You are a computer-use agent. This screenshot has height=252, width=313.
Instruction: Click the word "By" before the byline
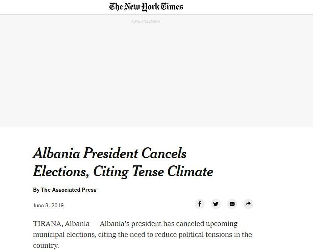click(x=36, y=190)
